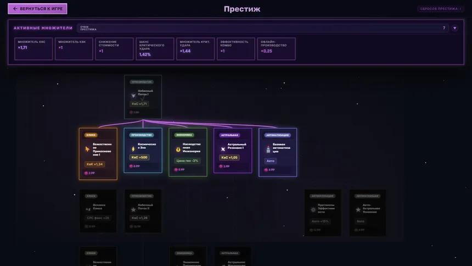Click the АКТИВНЫЕ МНОЖИТЕЛИ section heading
Image resolution: width=472 pixels, height=266 pixels.
[x=43, y=28]
